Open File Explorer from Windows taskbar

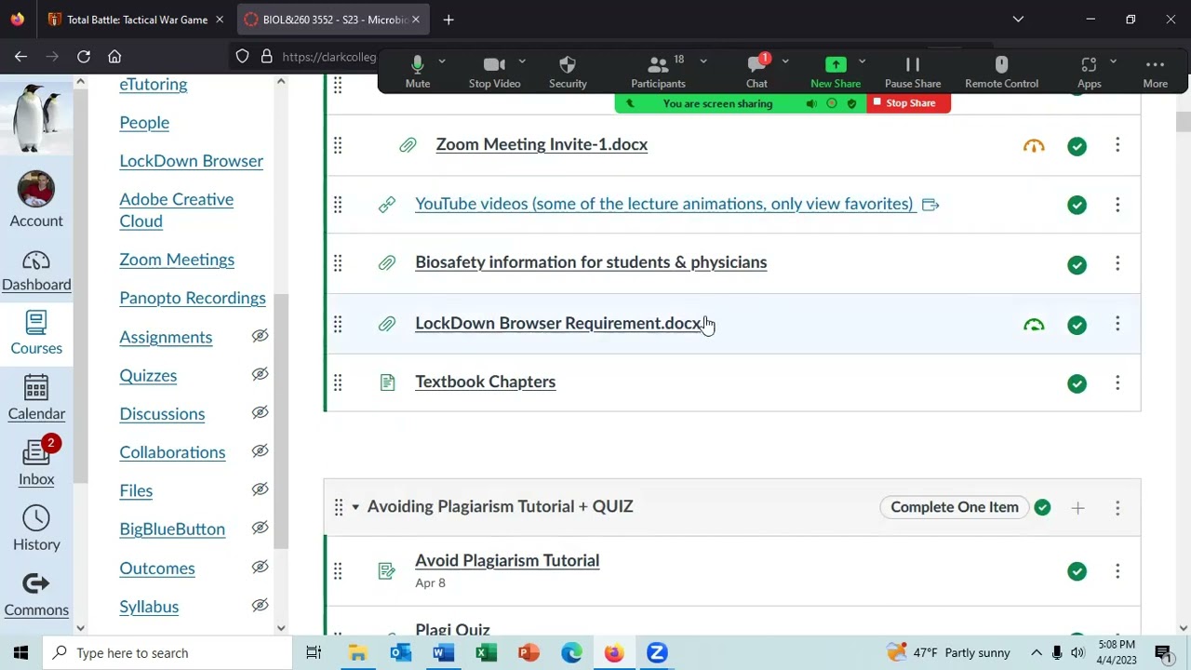coord(357,653)
